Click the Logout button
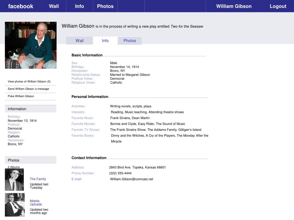 click(x=278, y=6)
